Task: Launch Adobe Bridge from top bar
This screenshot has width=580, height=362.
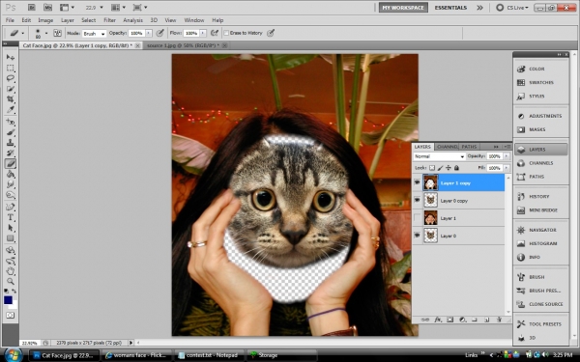Action: tap(32, 8)
